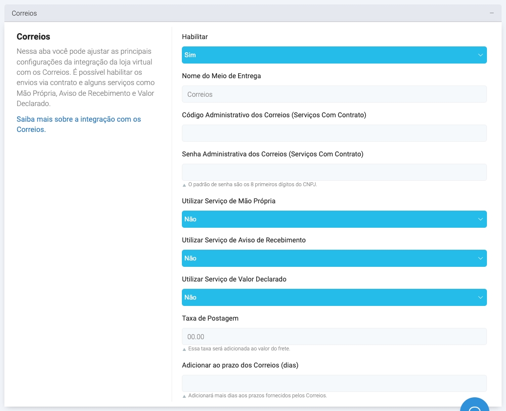Click the Habilitar field label
Screen dimensions: 506x411
195,37
